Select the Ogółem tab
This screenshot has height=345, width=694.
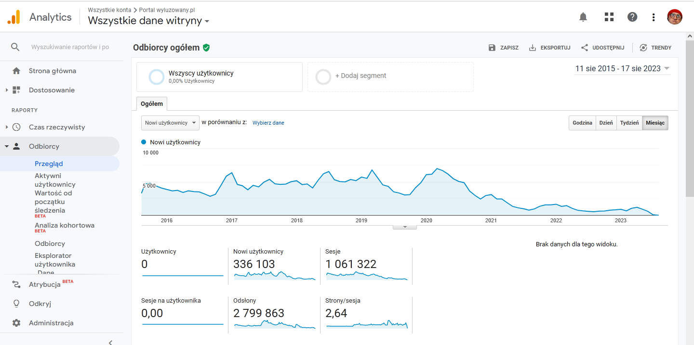click(152, 104)
